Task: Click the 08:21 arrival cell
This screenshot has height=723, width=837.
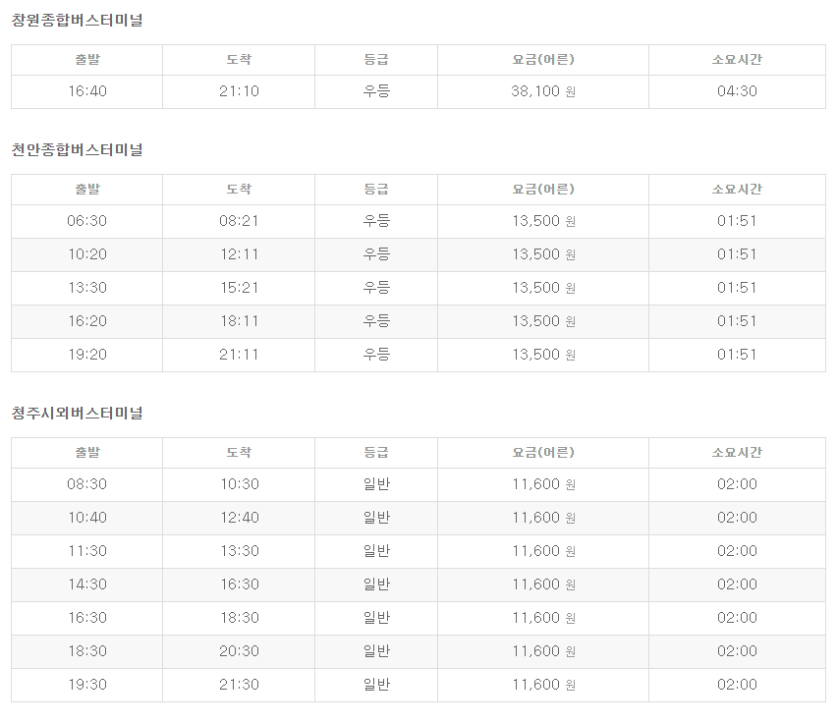Action: (239, 221)
